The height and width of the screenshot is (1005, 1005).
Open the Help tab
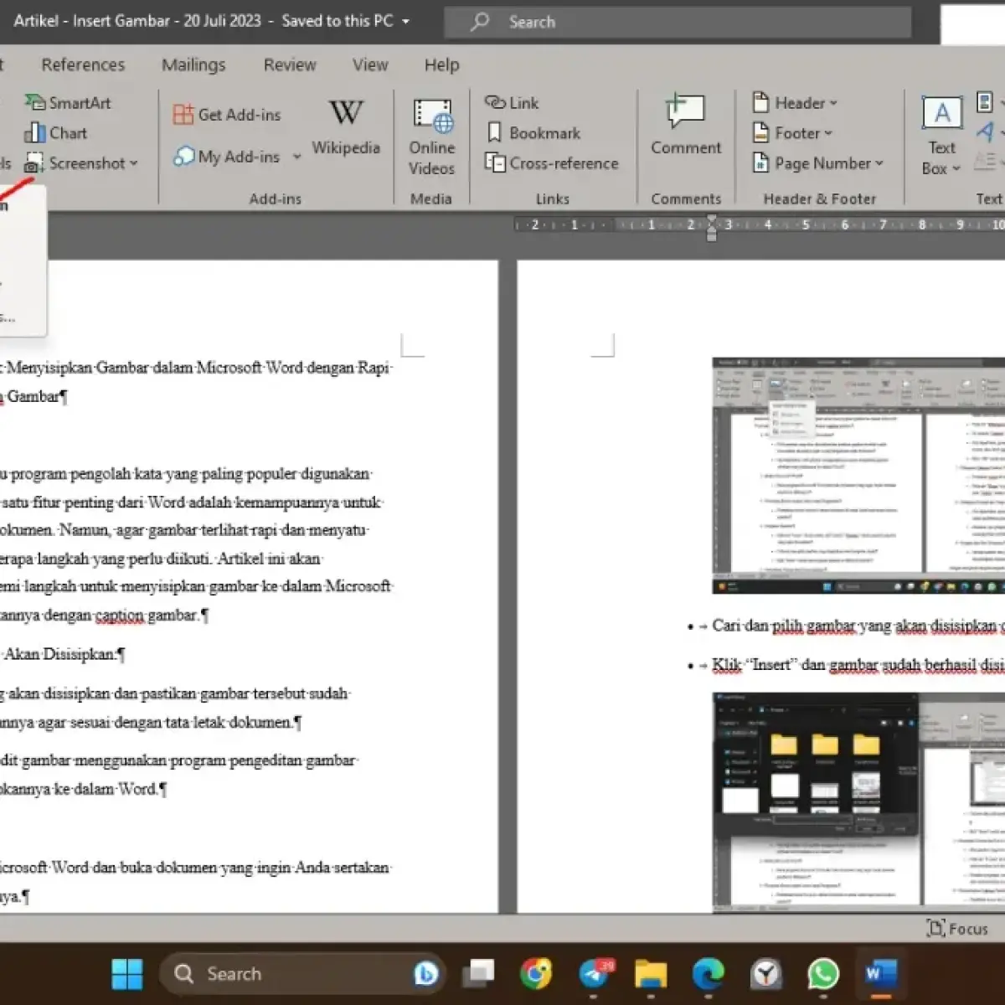[441, 64]
